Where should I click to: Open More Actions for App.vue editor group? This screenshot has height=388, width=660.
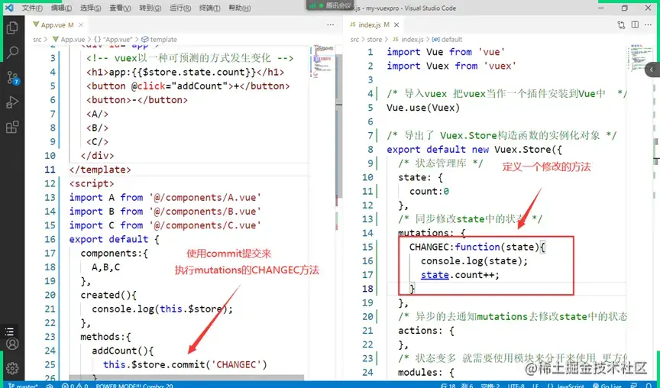[331, 25]
